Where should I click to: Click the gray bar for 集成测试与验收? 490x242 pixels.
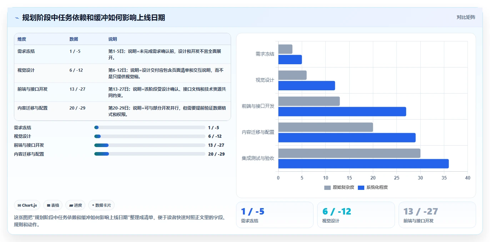pos(349,153)
